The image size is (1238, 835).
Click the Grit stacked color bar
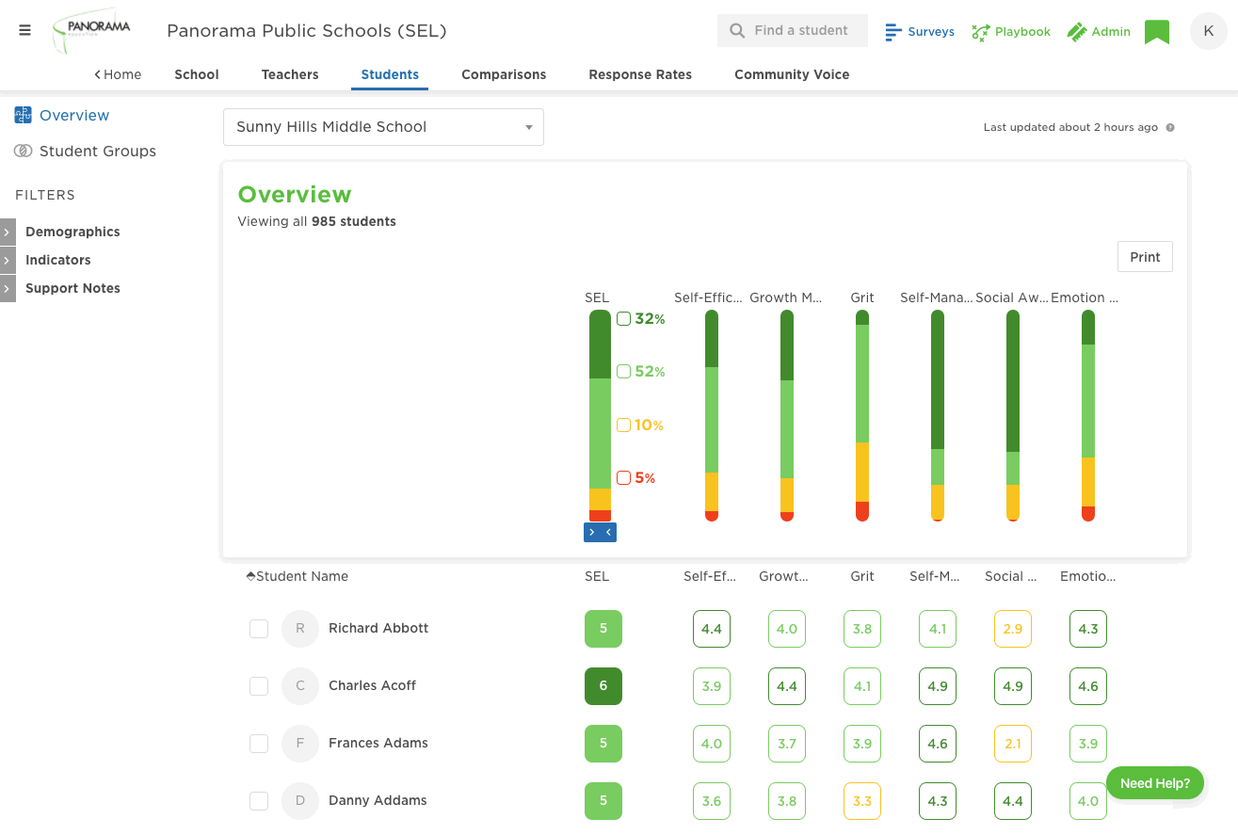tap(862, 415)
